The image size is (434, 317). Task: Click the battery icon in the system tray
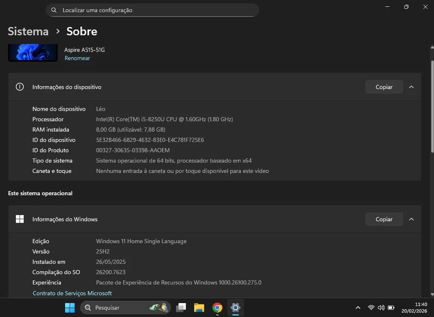(x=391, y=308)
